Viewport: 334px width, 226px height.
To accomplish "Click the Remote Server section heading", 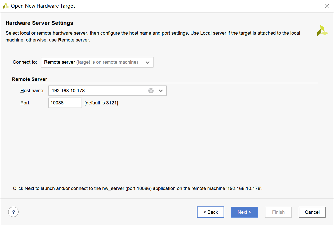I will [x=30, y=79].
